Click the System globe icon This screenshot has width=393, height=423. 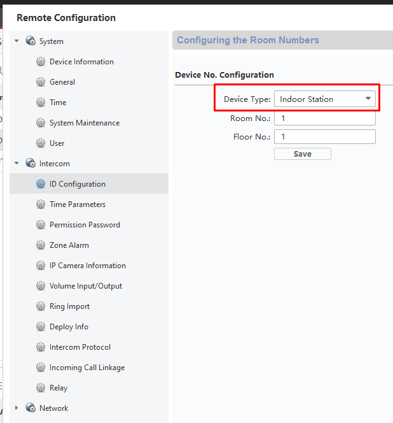point(31,41)
